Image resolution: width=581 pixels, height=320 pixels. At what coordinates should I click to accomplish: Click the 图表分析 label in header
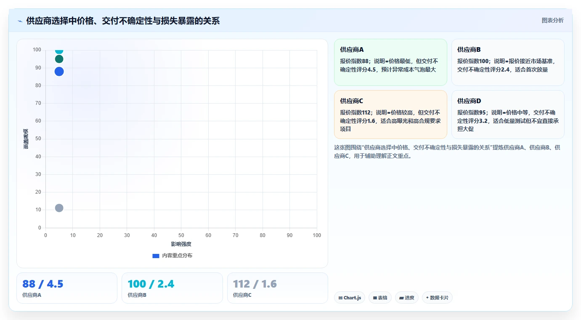tap(552, 20)
